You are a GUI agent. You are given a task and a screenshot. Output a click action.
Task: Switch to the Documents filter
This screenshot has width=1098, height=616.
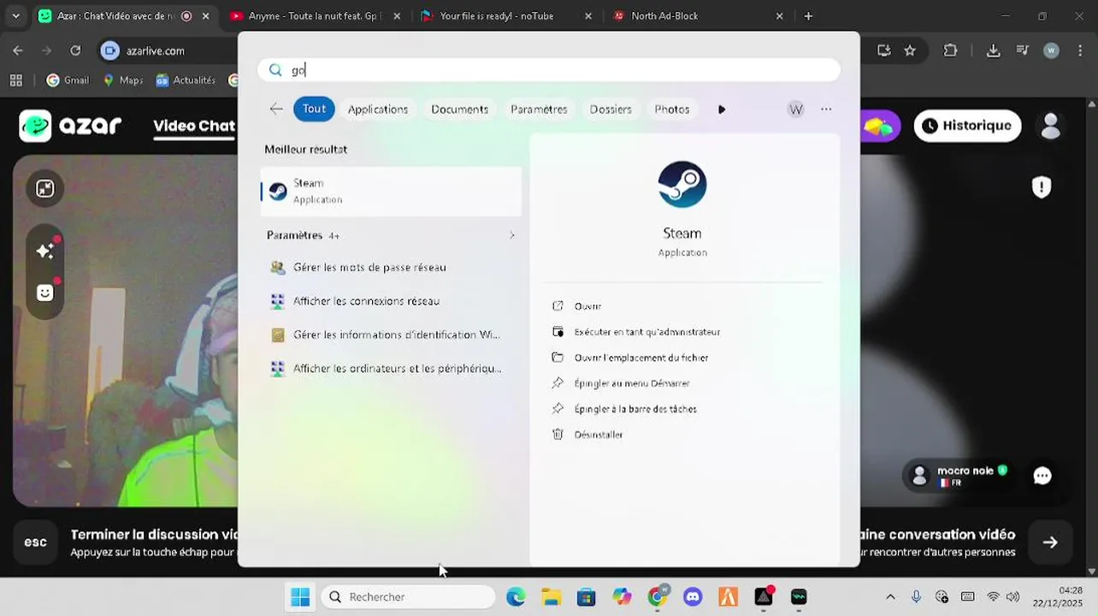(460, 110)
